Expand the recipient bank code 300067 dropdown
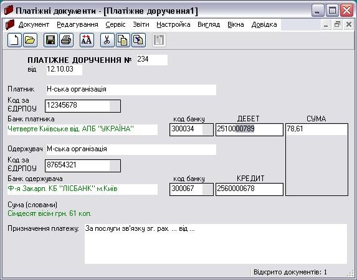This screenshot has height=280, width=357. click(207, 189)
